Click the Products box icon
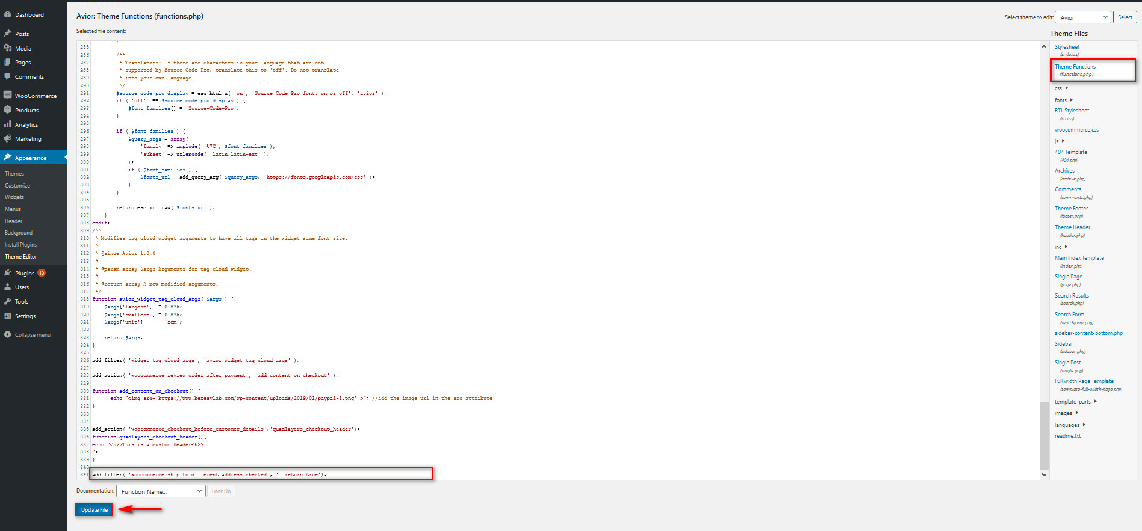 [x=8, y=110]
